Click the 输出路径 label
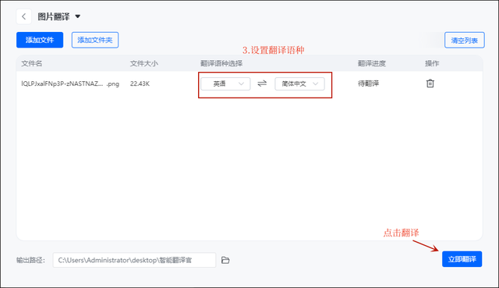This screenshot has height=288, width=499. tap(30, 260)
